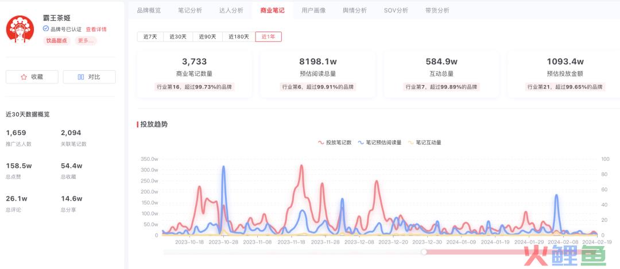
Task: Go to the 用户画像 tab
Action: tap(313, 10)
